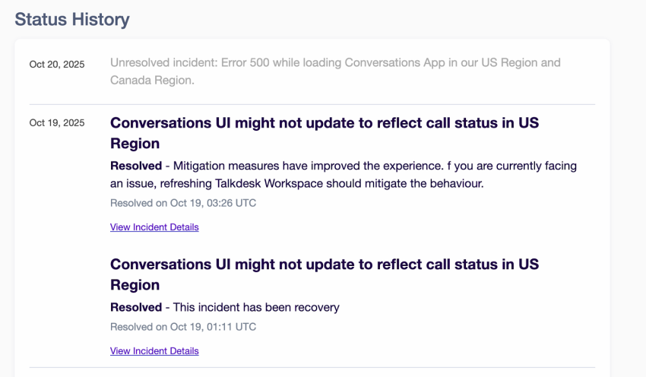Click the "Resolved on Oct 19, 01:11 UTC" timestamp

[x=183, y=327]
